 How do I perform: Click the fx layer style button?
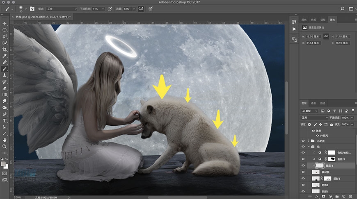[317, 196]
